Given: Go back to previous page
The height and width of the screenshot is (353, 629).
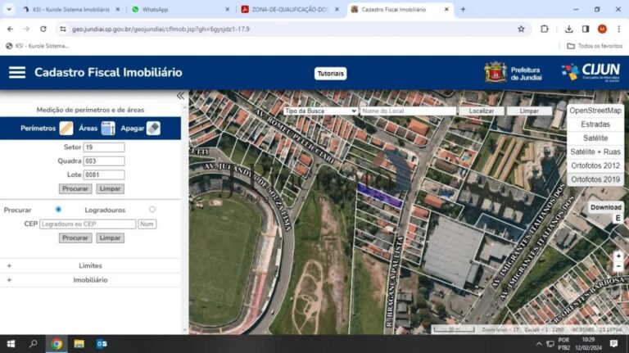Looking at the screenshot, I should pos(10,29).
